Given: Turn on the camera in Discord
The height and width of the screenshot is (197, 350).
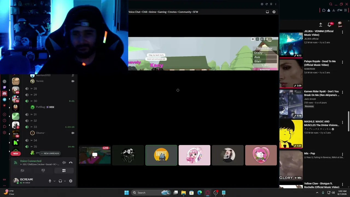Looking at the screenshot, I should [22, 170].
